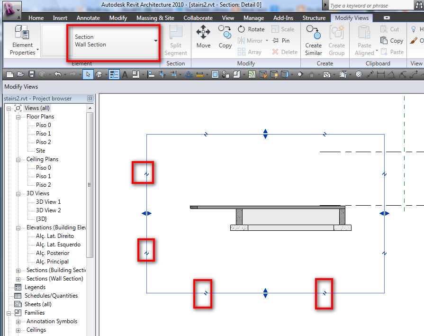Screen dimensions: 424x336
Task: Select 3D View 2 in project browser
Action: [x=48, y=210]
